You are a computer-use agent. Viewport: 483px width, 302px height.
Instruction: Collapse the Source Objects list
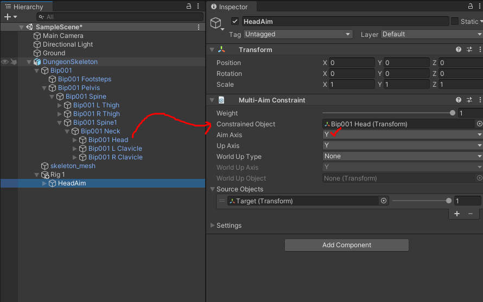(x=212, y=189)
